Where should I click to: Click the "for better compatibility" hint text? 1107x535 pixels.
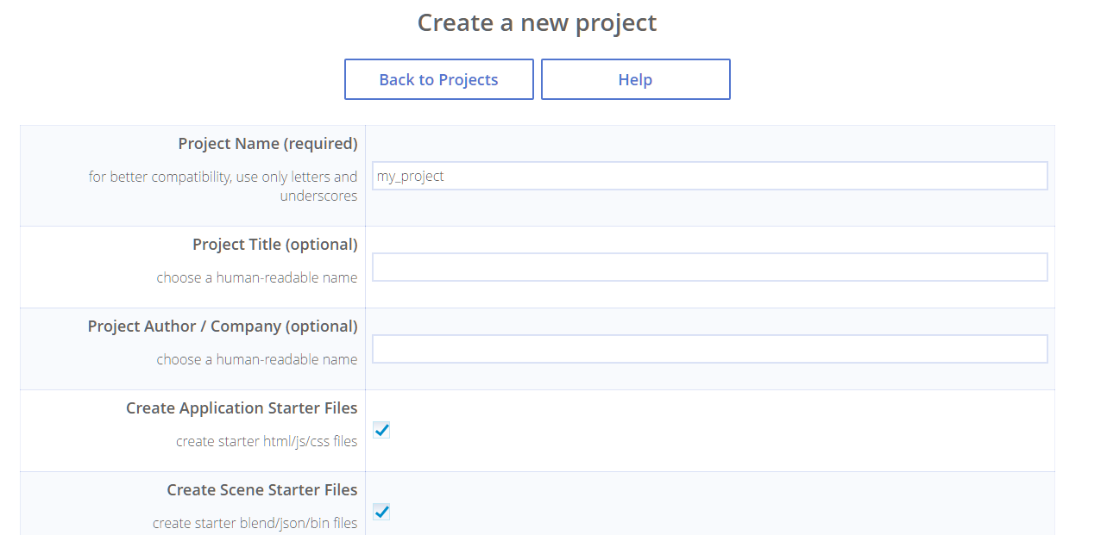(x=223, y=177)
